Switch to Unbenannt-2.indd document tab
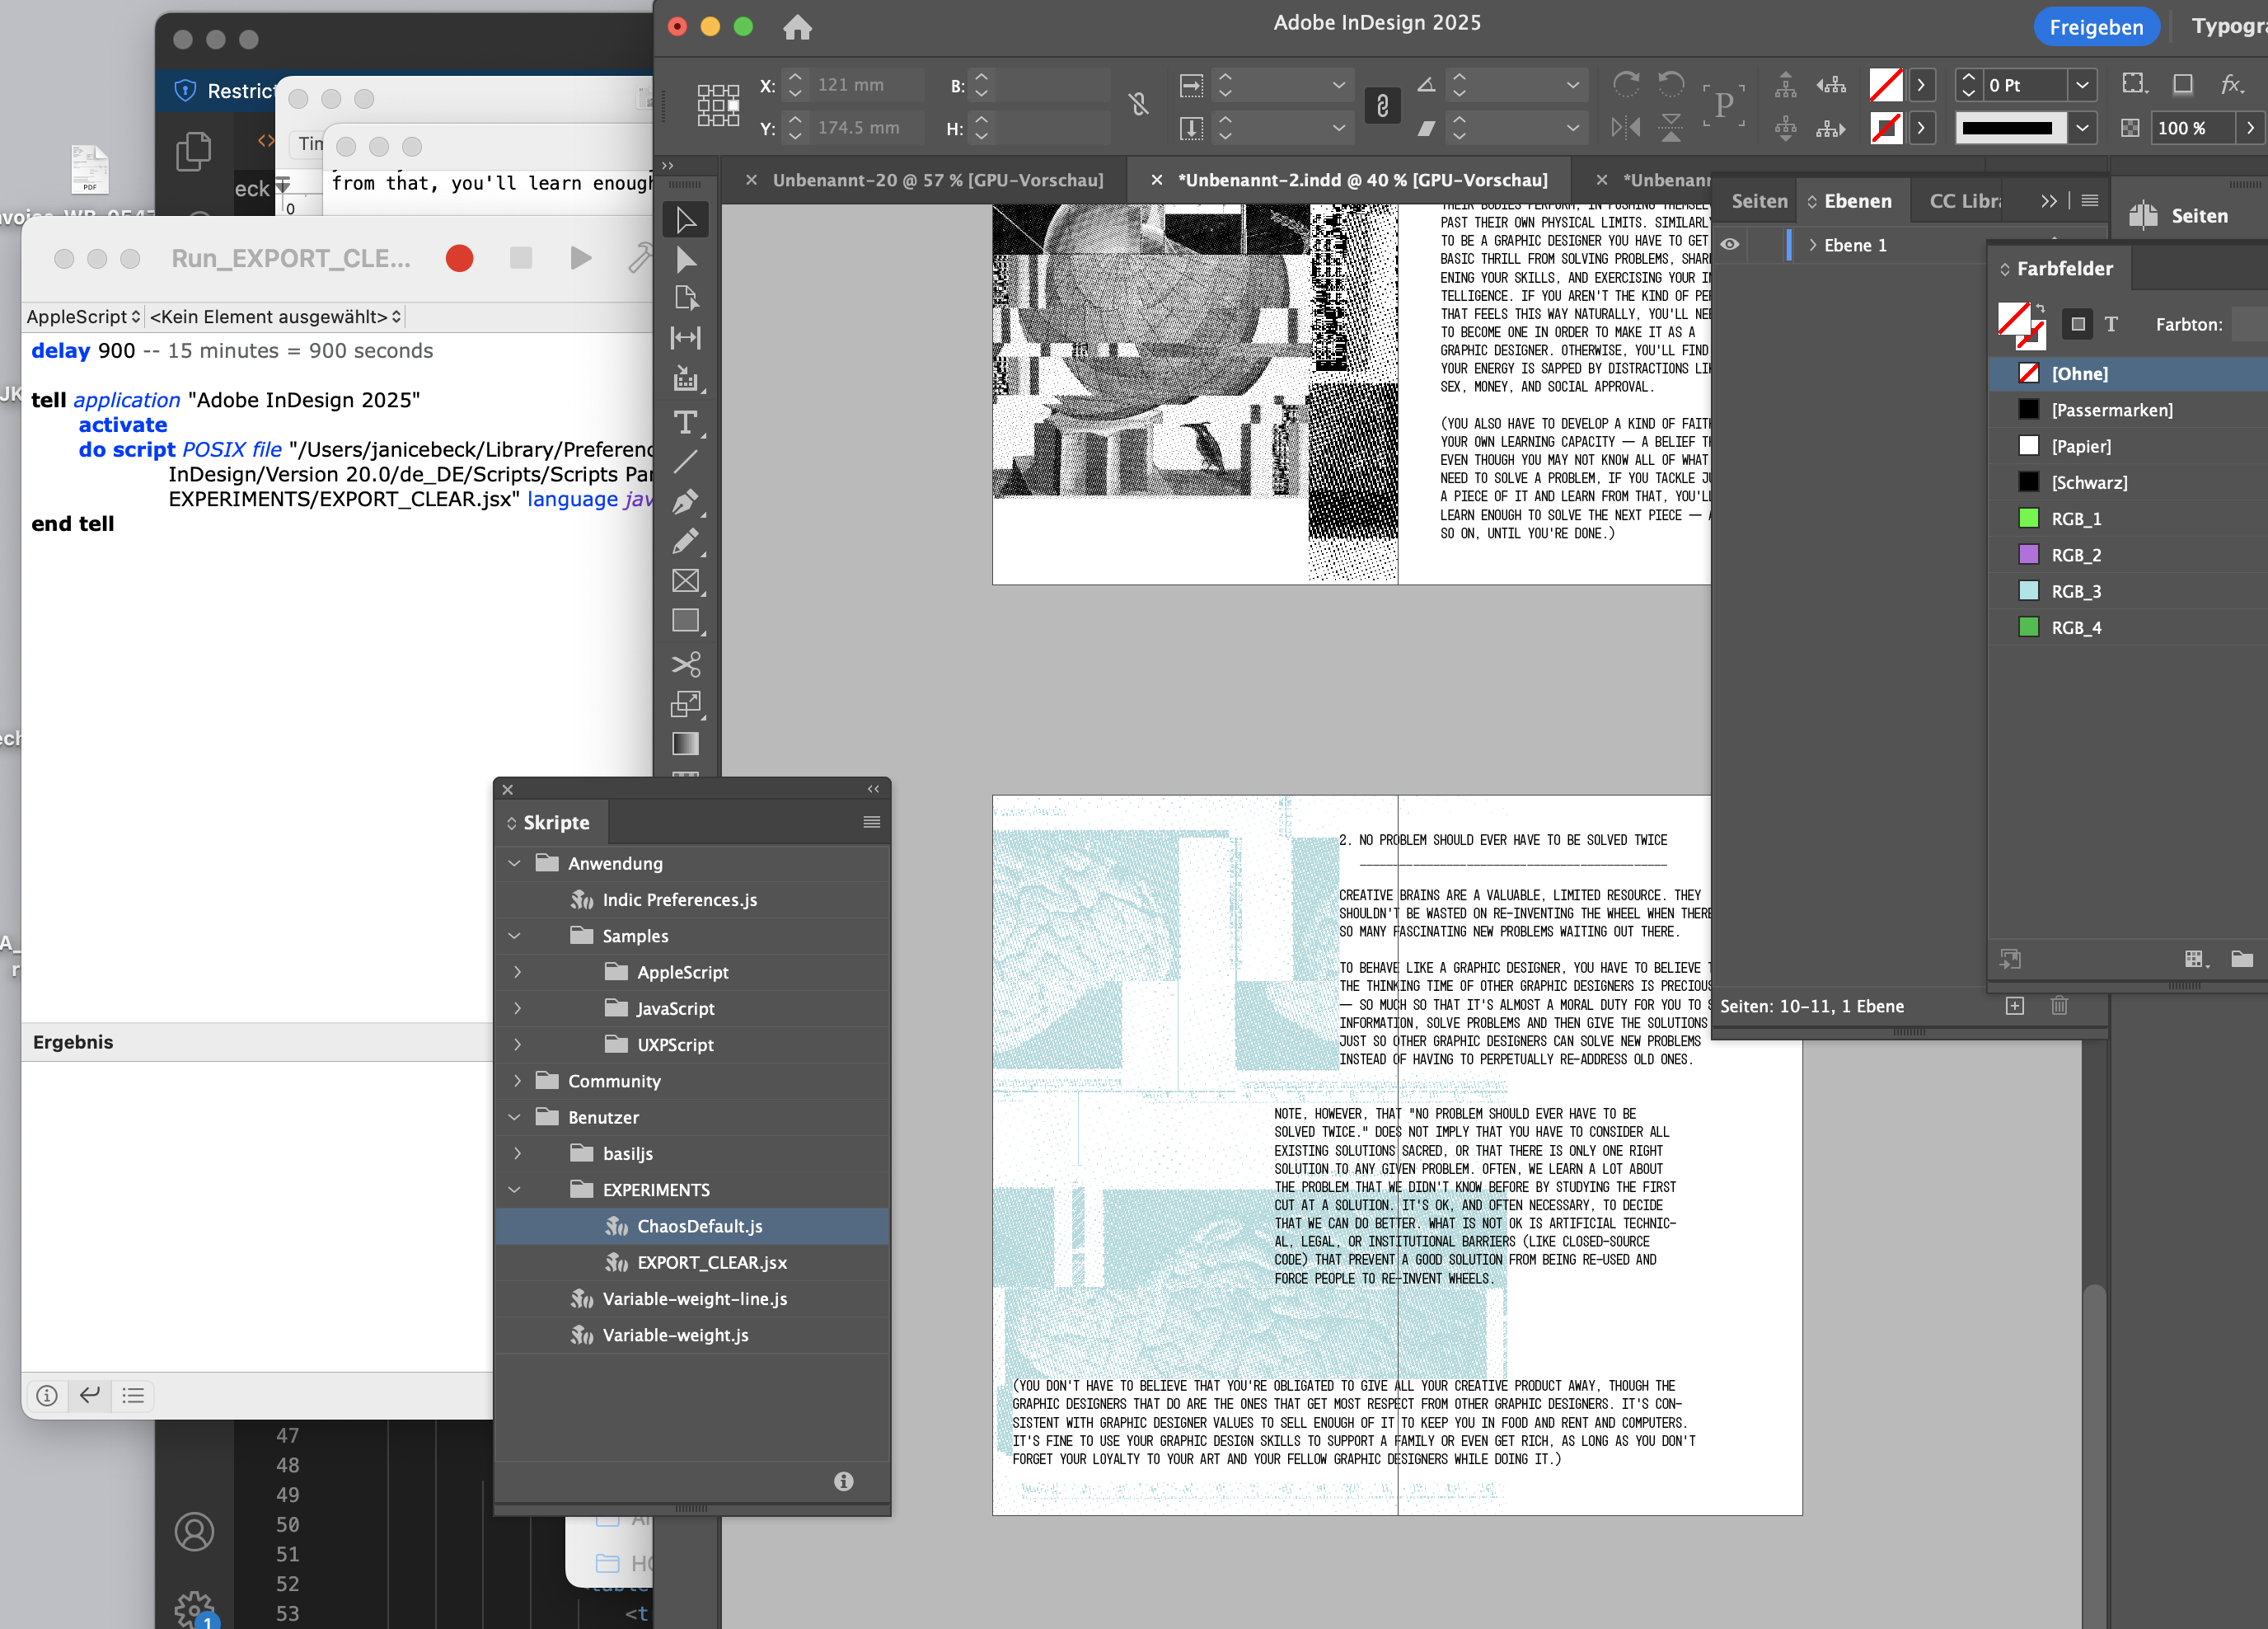This screenshot has height=1629, width=2268. click(1362, 180)
